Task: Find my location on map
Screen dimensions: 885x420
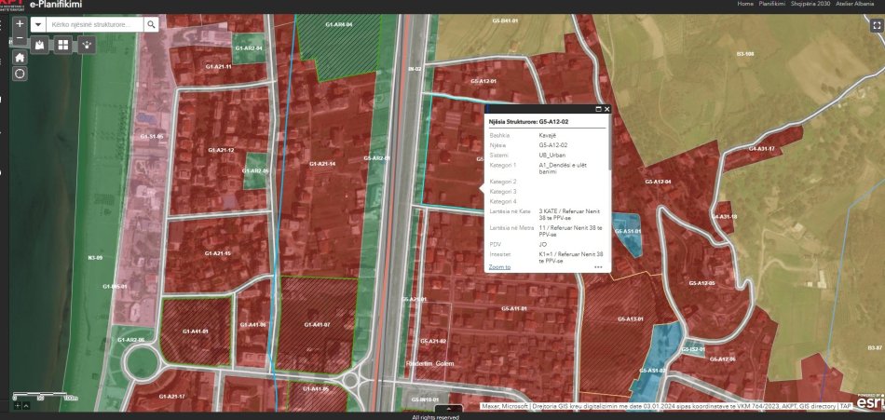Action: (20, 74)
